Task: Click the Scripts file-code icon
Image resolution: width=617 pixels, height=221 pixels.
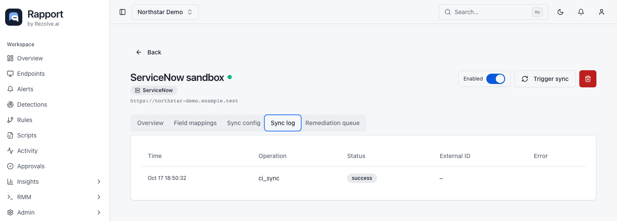Action: [10, 135]
